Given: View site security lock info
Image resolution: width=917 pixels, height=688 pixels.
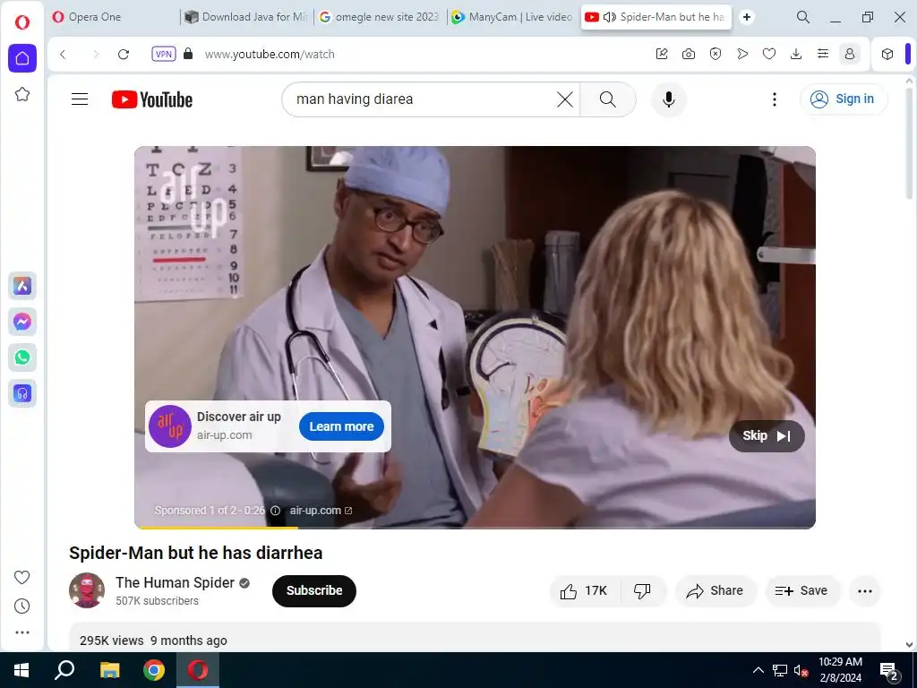Looking at the screenshot, I should (188, 54).
